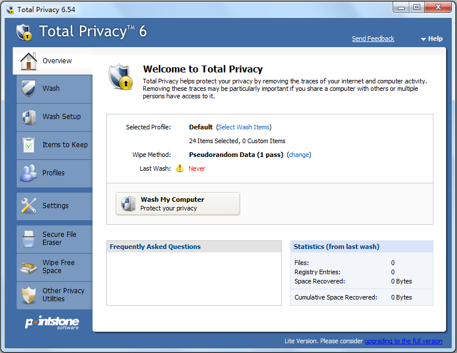457x353 pixels.
Task: Open the Settings tab
Action: point(55,206)
